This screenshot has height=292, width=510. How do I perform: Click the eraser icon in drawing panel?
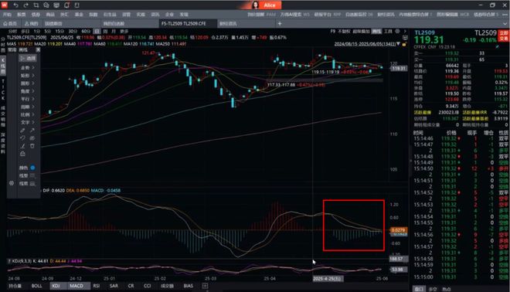coord(22,154)
